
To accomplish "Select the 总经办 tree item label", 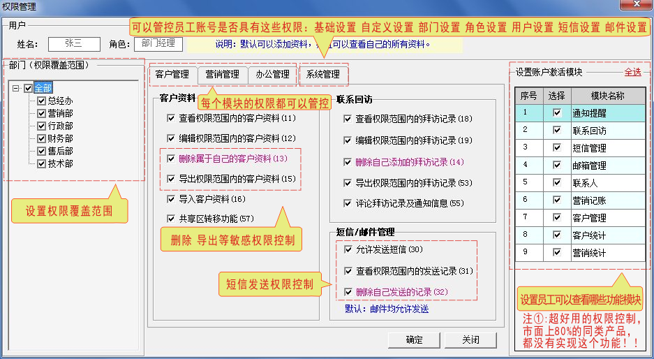I will tap(60, 101).
